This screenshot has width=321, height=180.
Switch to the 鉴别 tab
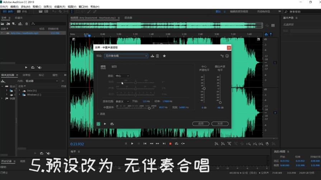click(x=114, y=67)
